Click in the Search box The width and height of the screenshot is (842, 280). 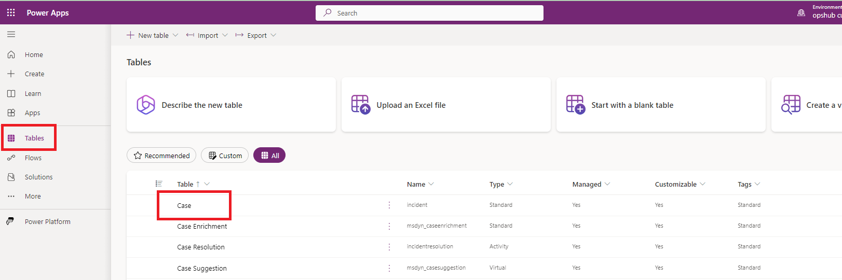coord(429,13)
